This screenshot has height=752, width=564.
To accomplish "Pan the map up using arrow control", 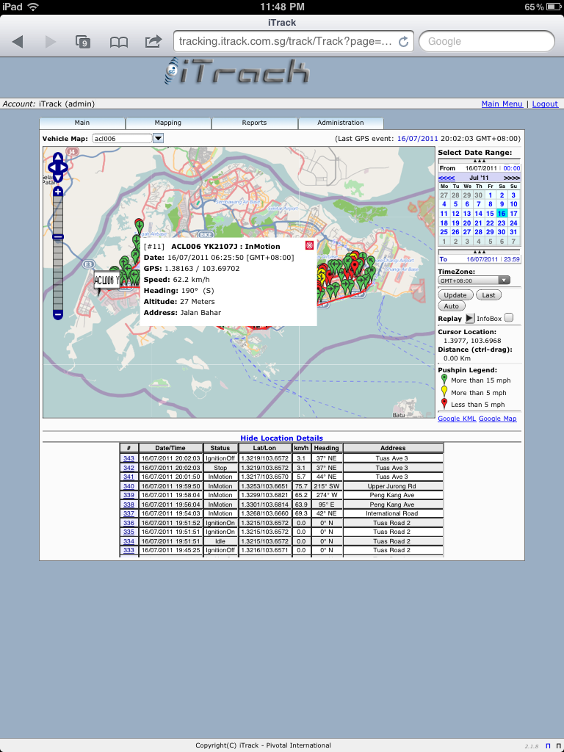I will coord(58,157).
